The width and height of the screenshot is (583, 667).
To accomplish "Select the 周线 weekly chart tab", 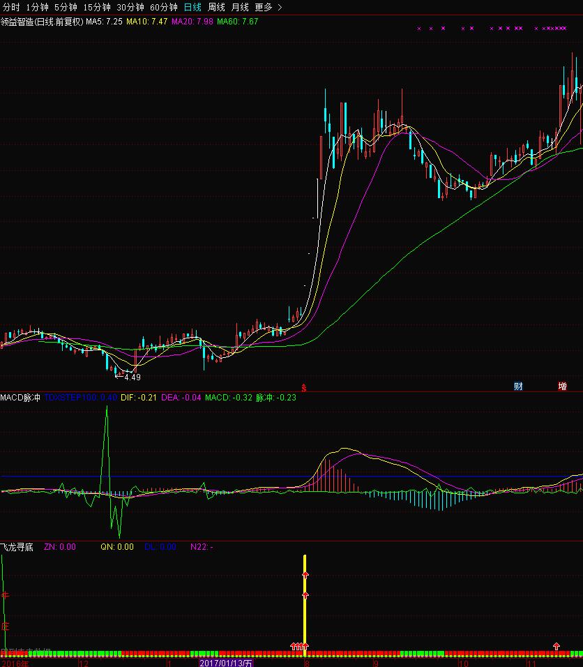I will (x=216, y=7).
